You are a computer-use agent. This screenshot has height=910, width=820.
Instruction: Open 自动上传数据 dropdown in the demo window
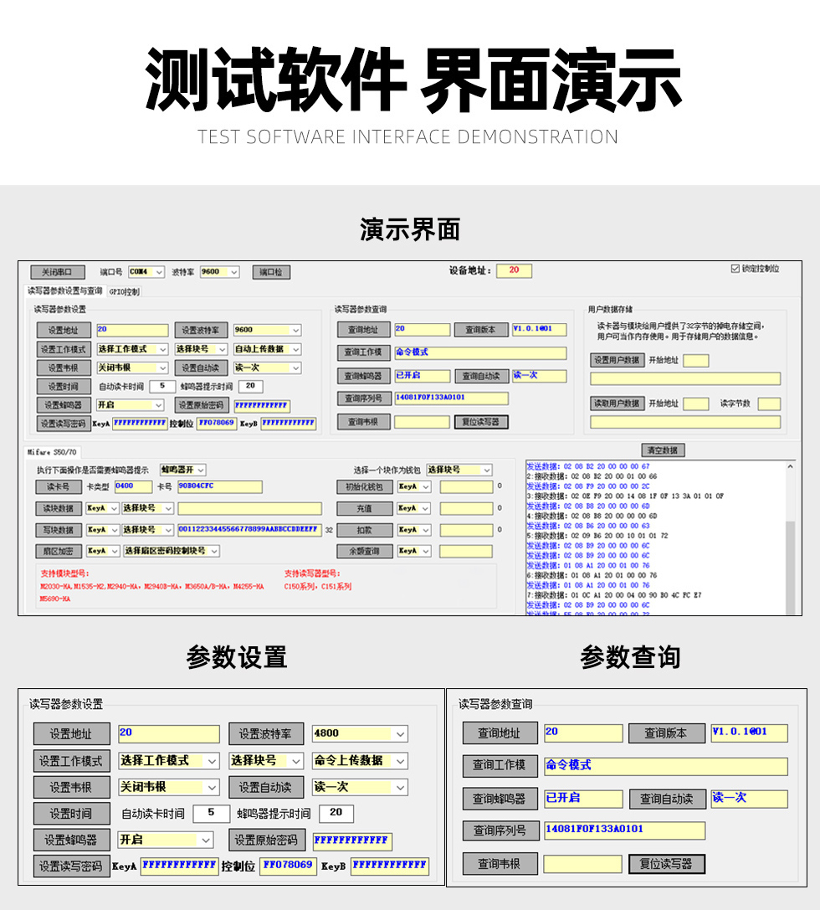tap(267, 349)
